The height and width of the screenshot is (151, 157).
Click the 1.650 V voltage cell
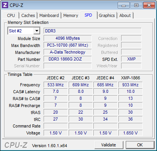[130, 133]
